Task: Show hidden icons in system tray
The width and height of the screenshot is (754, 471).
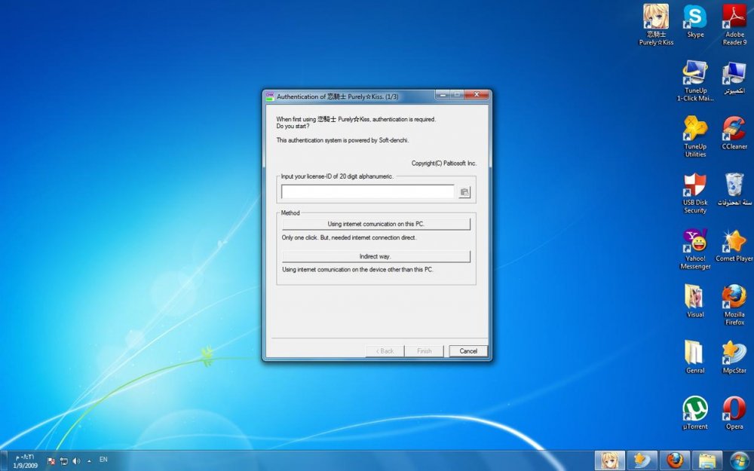Action: coord(89,460)
